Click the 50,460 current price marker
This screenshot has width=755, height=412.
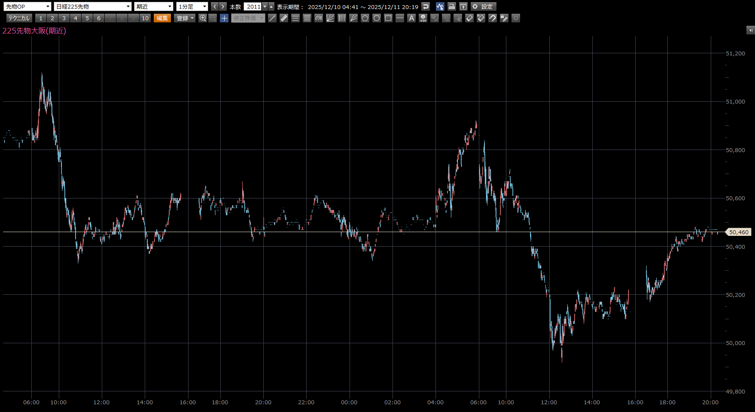[738, 232]
